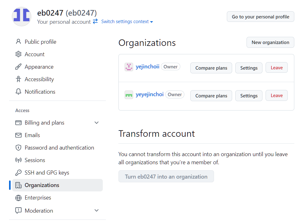Go to your personal profile

(x=260, y=17)
